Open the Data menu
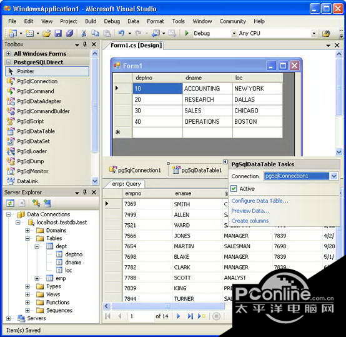Viewport: 346px width, 337px height. coord(133,21)
